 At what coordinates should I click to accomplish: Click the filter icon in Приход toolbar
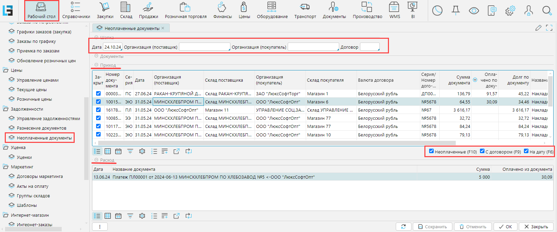pyautogui.click(x=130, y=151)
